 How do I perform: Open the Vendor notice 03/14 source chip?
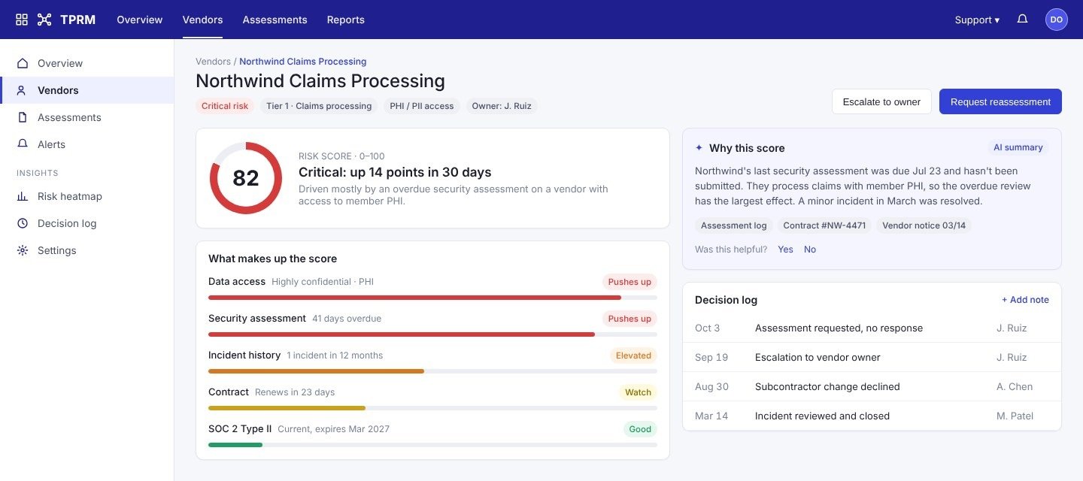pyautogui.click(x=924, y=225)
